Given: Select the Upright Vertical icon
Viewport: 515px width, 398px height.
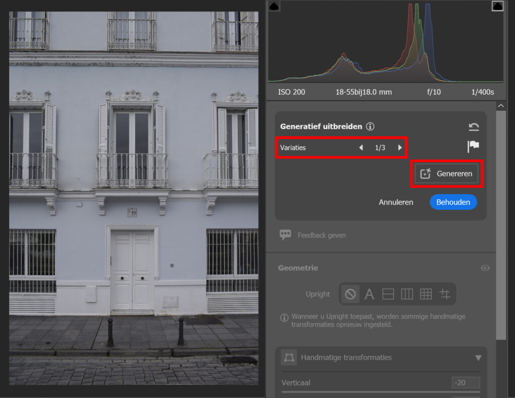Looking at the screenshot, I should click(407, 294).
